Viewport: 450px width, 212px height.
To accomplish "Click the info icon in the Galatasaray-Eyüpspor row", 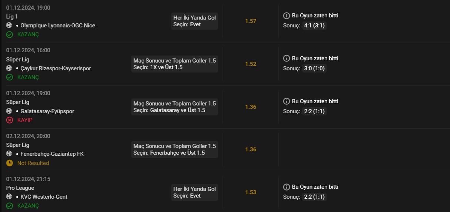I will coord(286,101).
